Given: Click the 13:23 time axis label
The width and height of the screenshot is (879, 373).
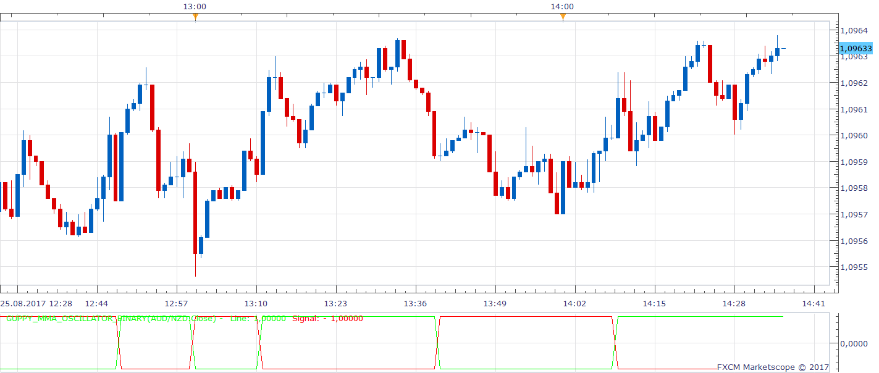Looking at the screenshot, I should pos(335,303).
